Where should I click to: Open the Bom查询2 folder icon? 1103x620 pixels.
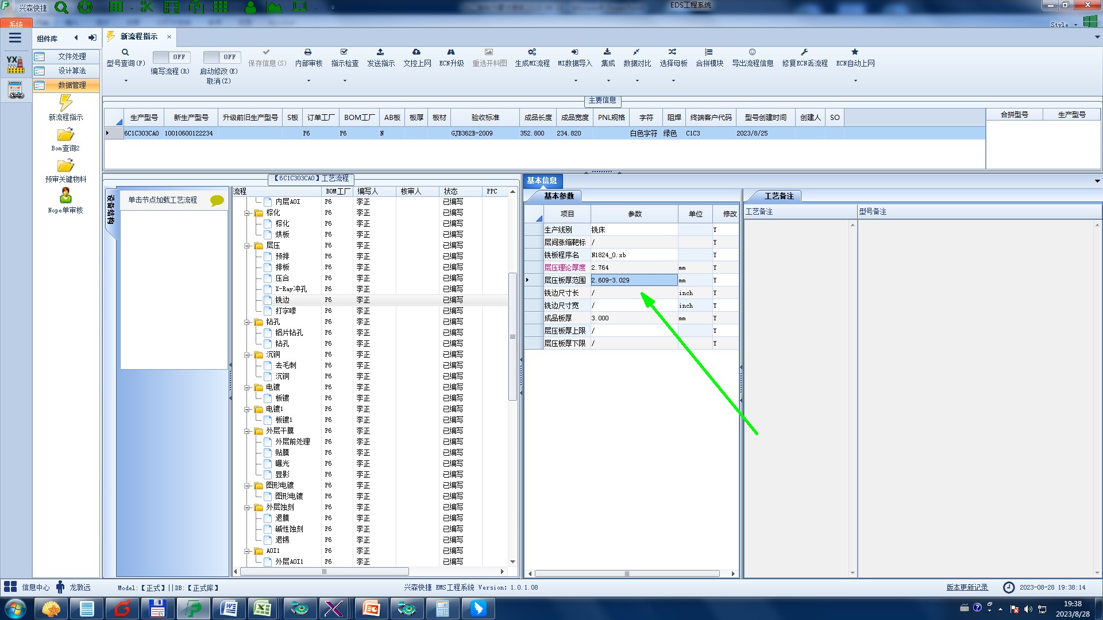(65, 135)
